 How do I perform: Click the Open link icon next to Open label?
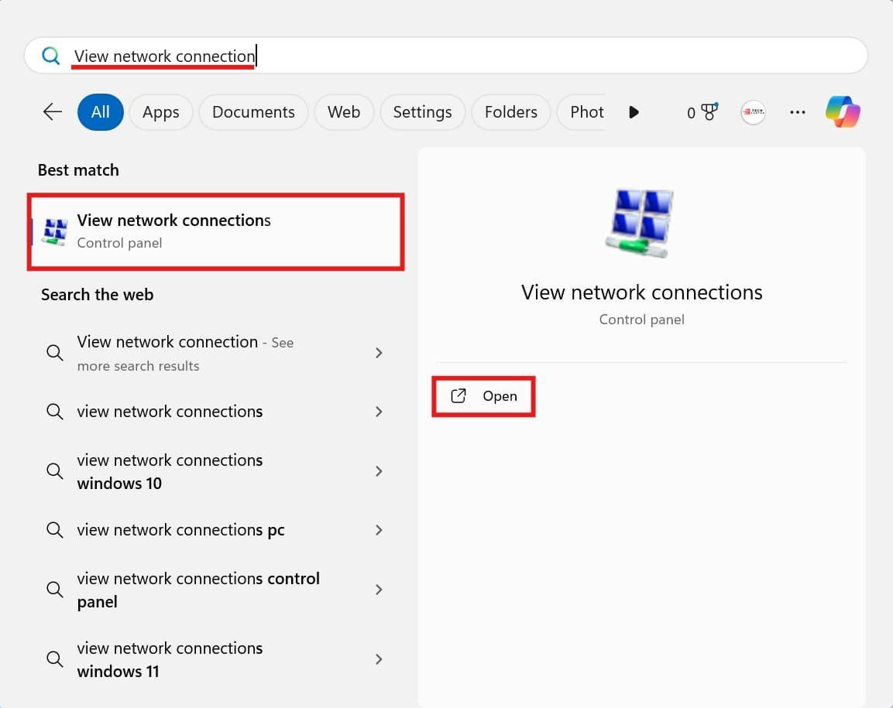[459, 395]
